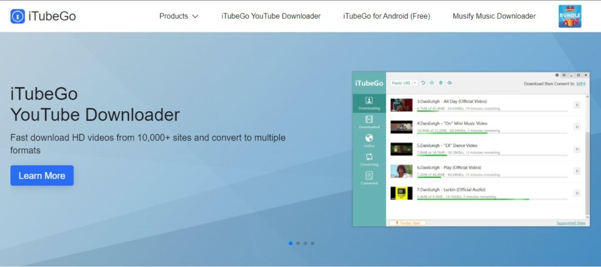This screenshot has height=267, width=601.
Task: Open the Downloaded panel in the sidebar
Action: click(369, 122)
